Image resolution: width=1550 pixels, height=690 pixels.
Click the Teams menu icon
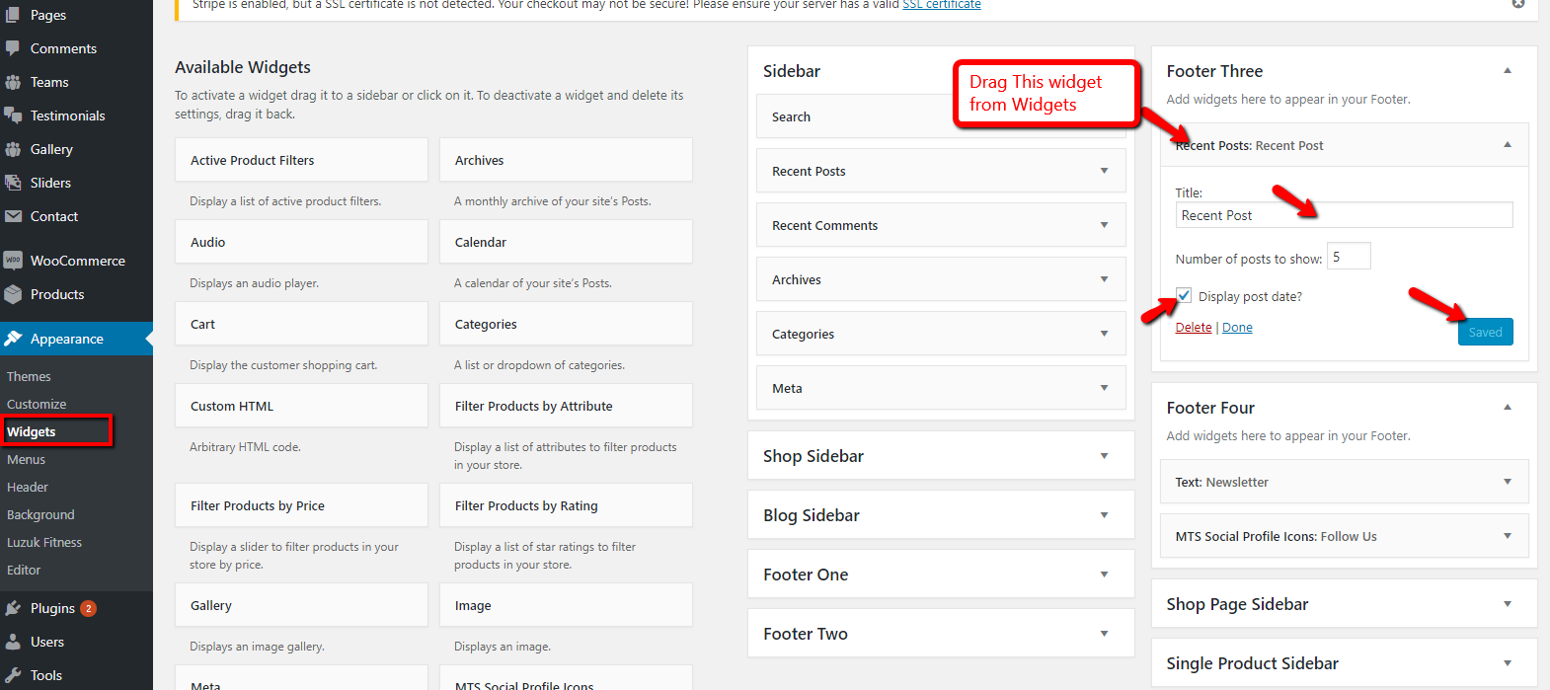point(13,82)
